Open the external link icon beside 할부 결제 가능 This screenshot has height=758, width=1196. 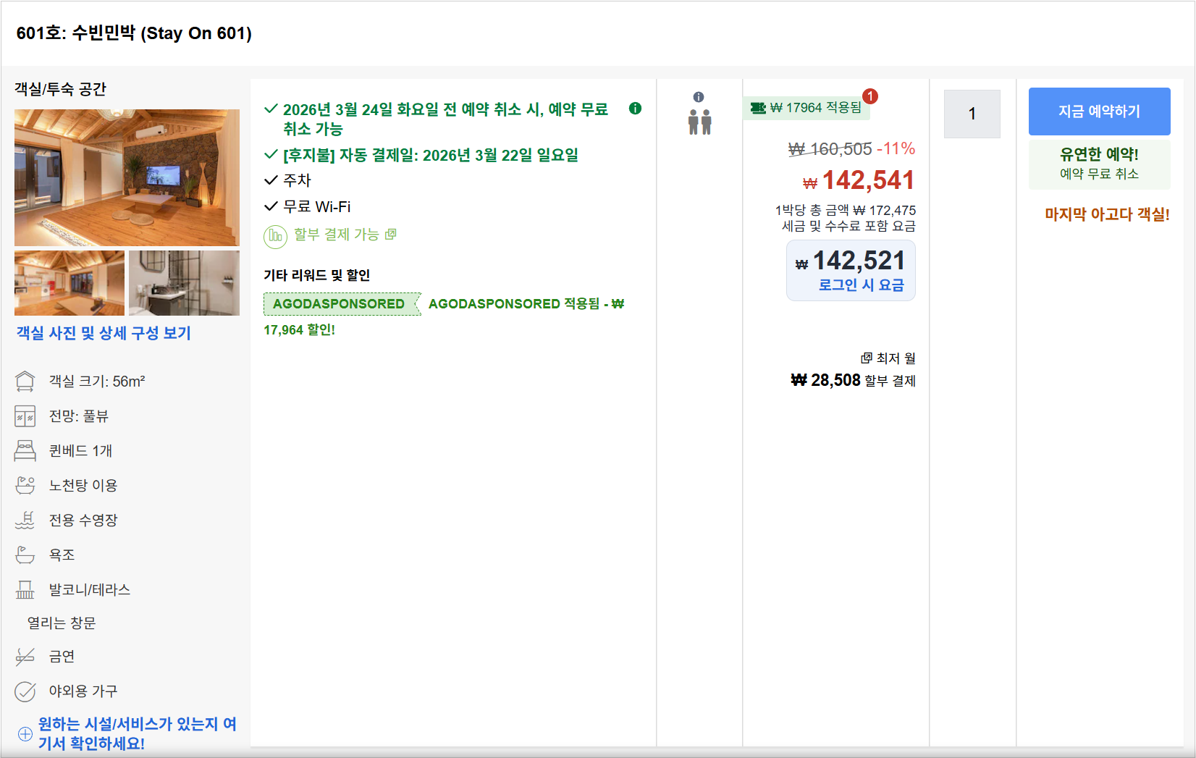pos(391,234)
